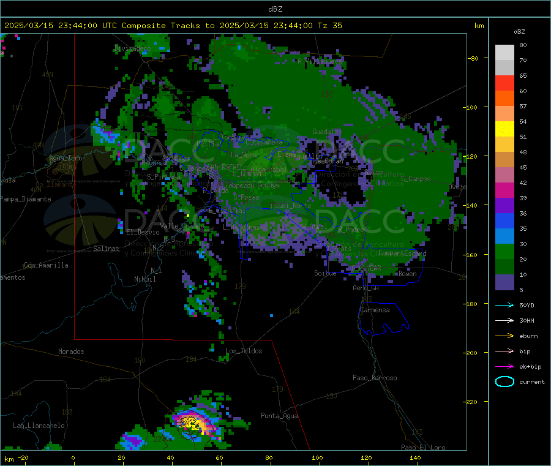Click the Nihuil map label
This screenshot has height=466, width=551.
coord(144,279)
